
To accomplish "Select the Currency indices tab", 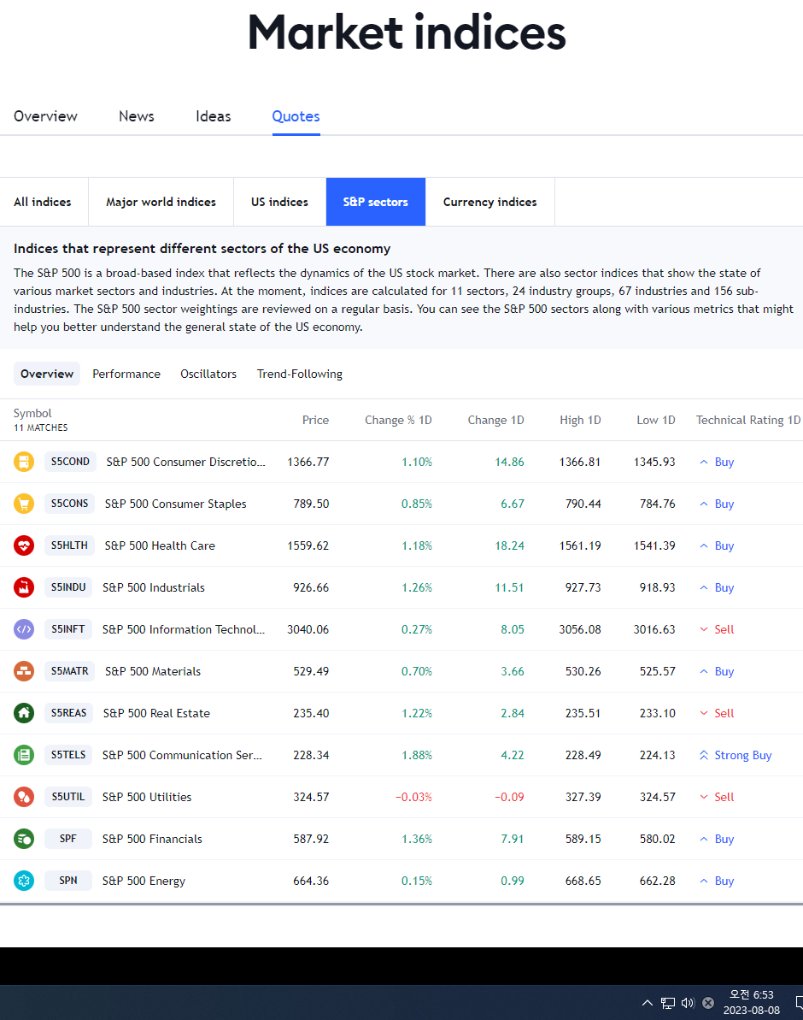I will click(x=490, y=202).
